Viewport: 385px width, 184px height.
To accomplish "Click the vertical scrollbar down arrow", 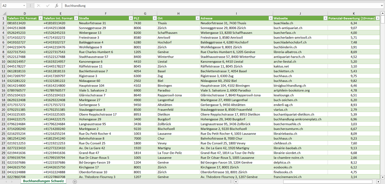I will 383,177.
